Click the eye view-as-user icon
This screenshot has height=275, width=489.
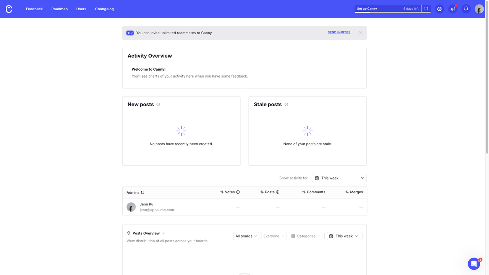coord(440,9)
